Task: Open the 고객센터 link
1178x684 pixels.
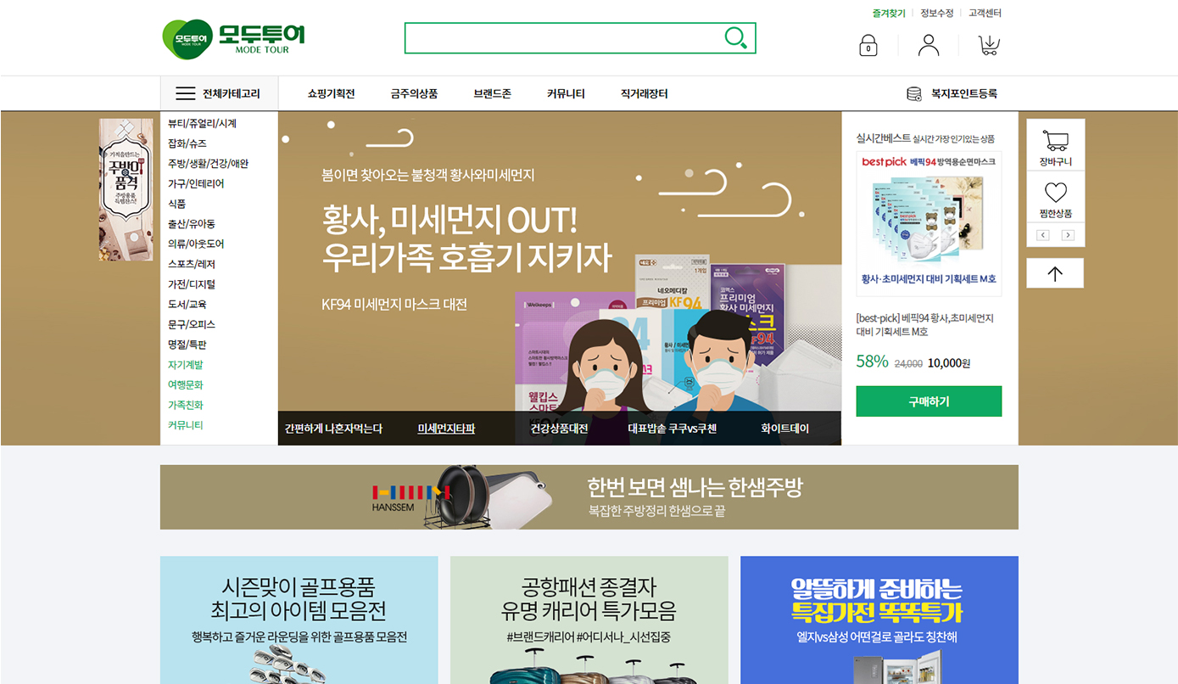Action: pyautogui.click(x=985, y=13)
